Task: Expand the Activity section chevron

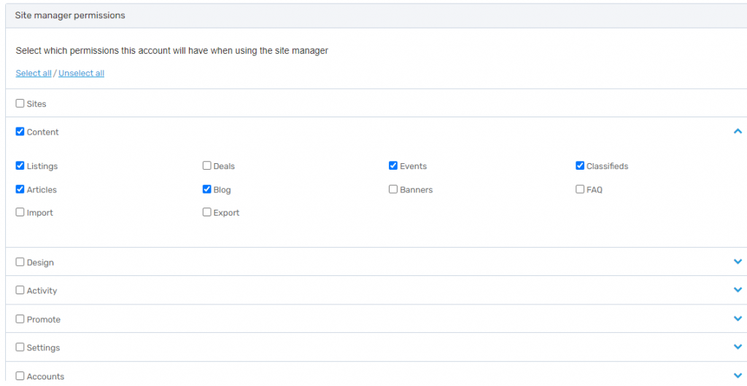Action: point(738,290)
